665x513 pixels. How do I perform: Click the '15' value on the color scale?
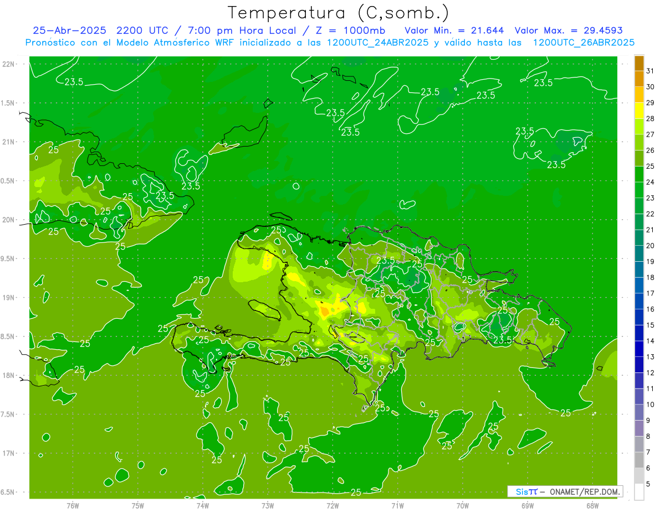click(651, 325)
